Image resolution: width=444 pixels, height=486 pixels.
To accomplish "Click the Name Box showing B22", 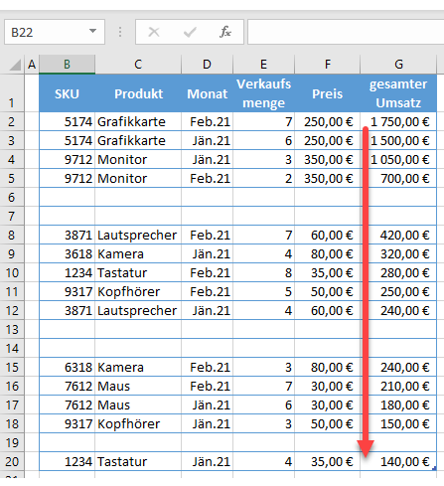I will click(x=55, y=32).
